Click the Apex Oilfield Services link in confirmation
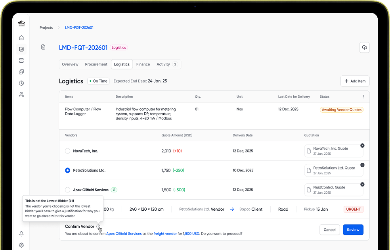The width and height of the screenshot is (390, 250). tap(124, 234)
